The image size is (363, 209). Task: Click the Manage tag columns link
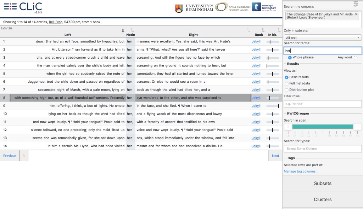click(301, 172)
